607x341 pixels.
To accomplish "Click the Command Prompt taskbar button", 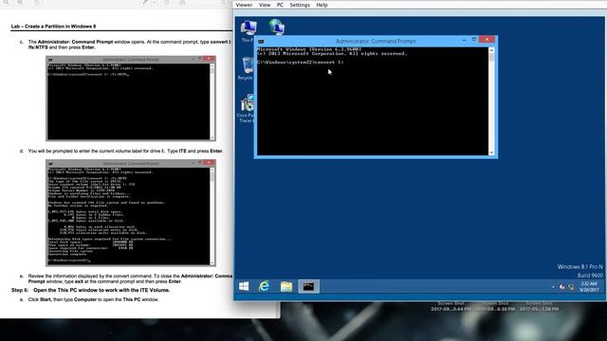I will pos(308,286).
